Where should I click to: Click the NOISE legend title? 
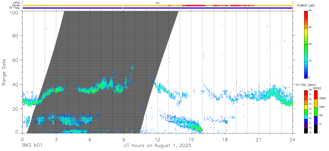tap(317, 88)
